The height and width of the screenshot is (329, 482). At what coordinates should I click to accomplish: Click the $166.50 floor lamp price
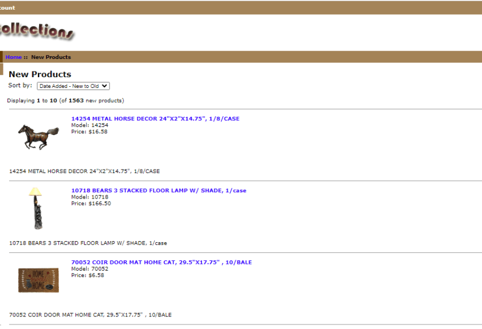pos(91,204)
